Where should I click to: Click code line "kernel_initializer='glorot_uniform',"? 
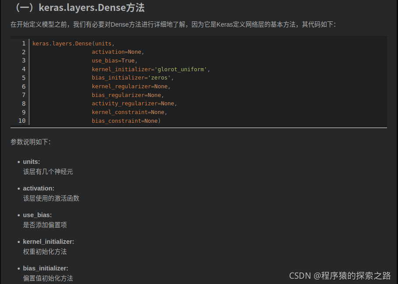151,69
